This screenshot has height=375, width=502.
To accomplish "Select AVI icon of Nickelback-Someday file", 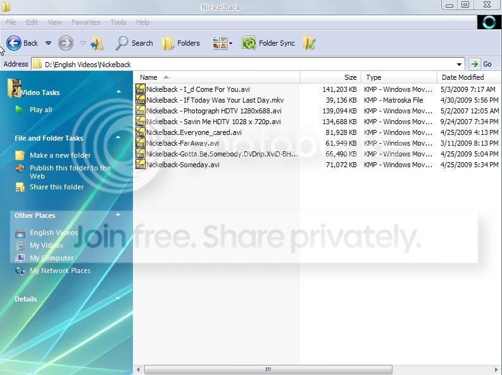I will tap(141, 165).
